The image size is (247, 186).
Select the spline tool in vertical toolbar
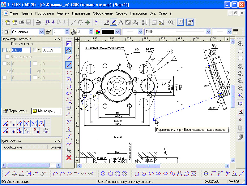[x=69, y=101]
